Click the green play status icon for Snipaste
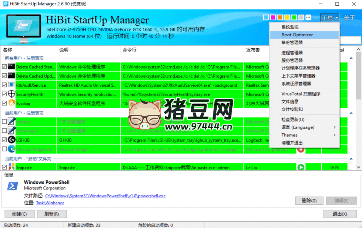 [x=300, y=167]
